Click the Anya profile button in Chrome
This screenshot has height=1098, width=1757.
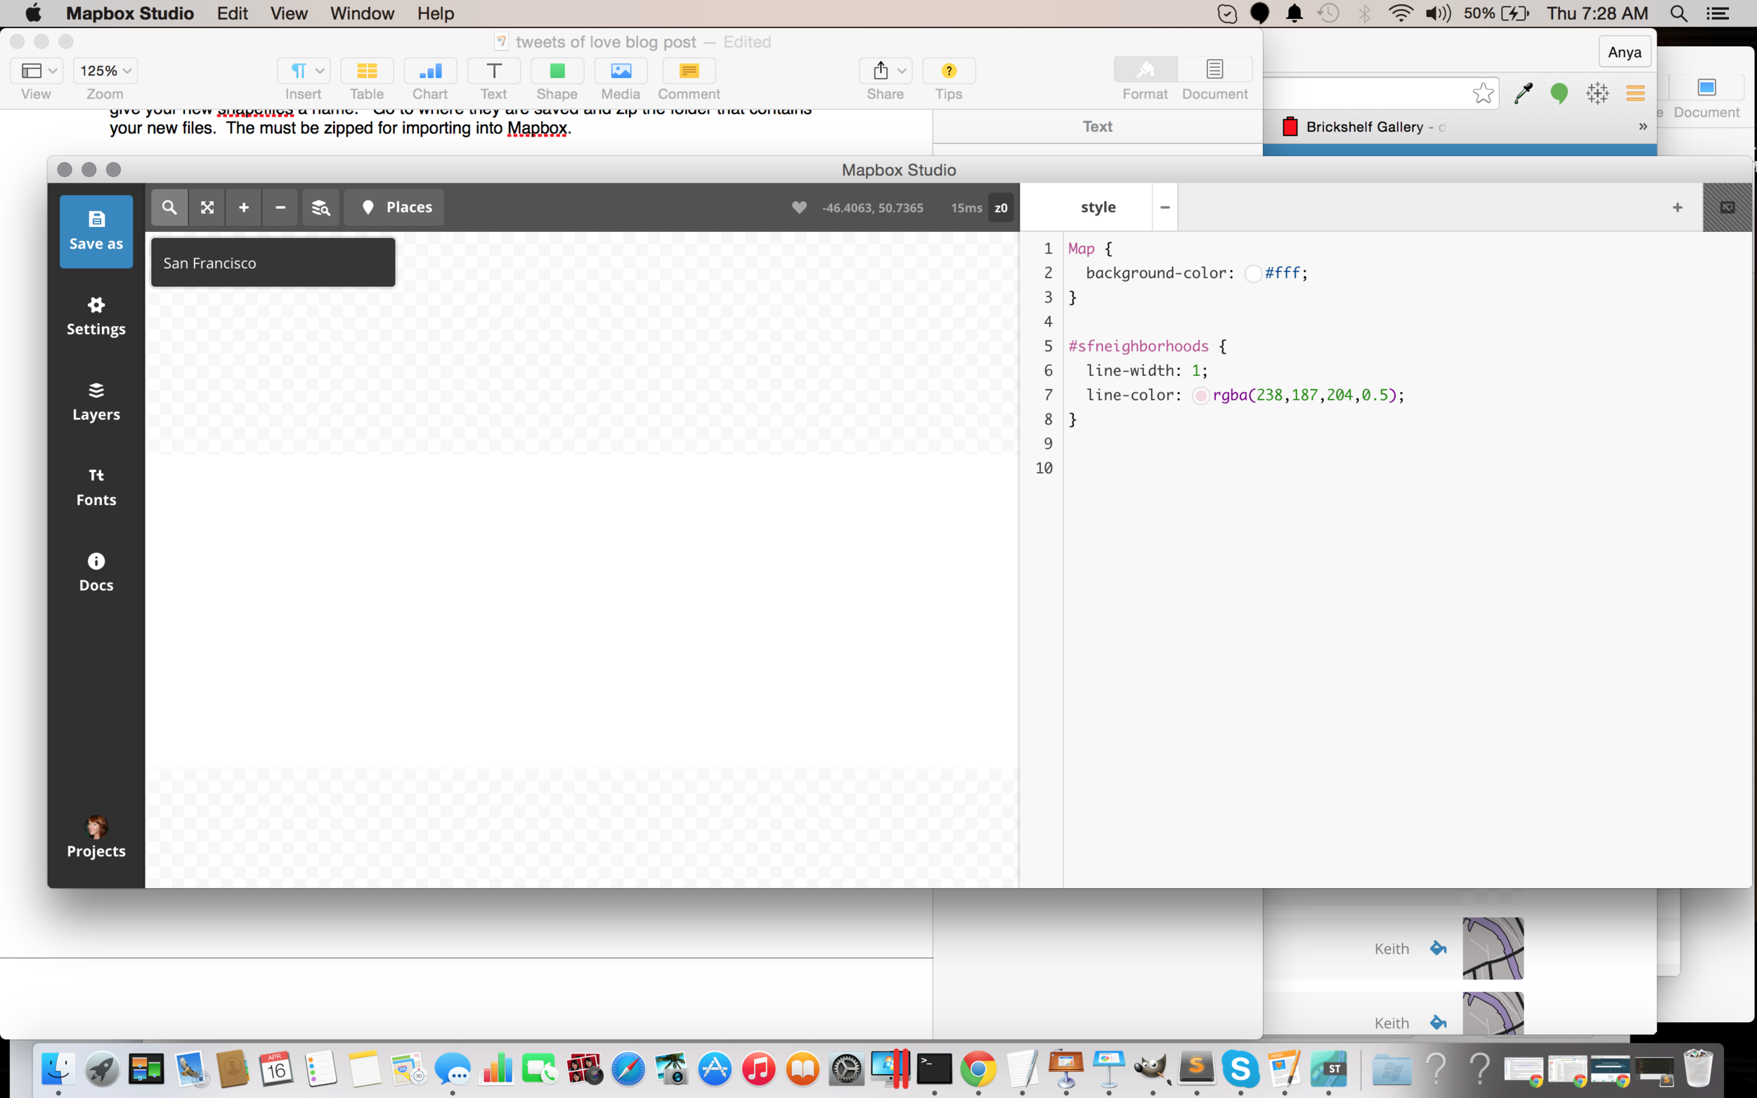pos(1625,52)
